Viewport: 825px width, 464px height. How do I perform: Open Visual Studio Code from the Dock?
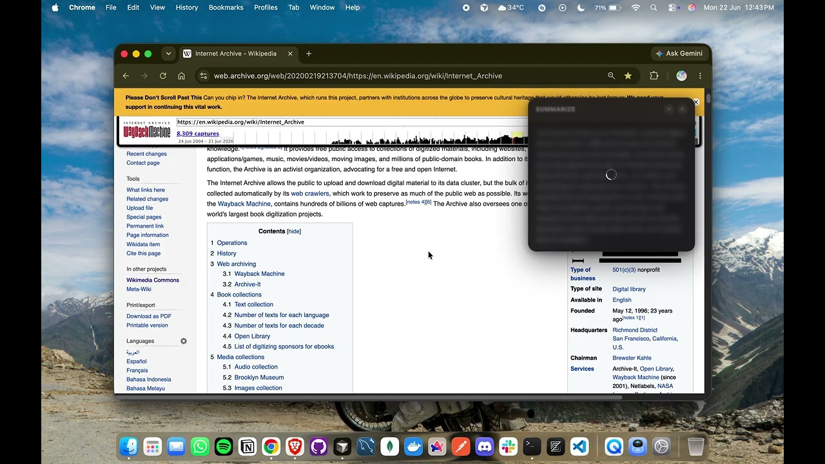pos(579,447)
